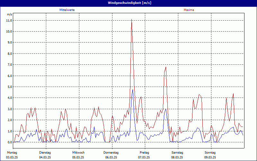Click the 09.03.25 date label

[x=210, y=157]
